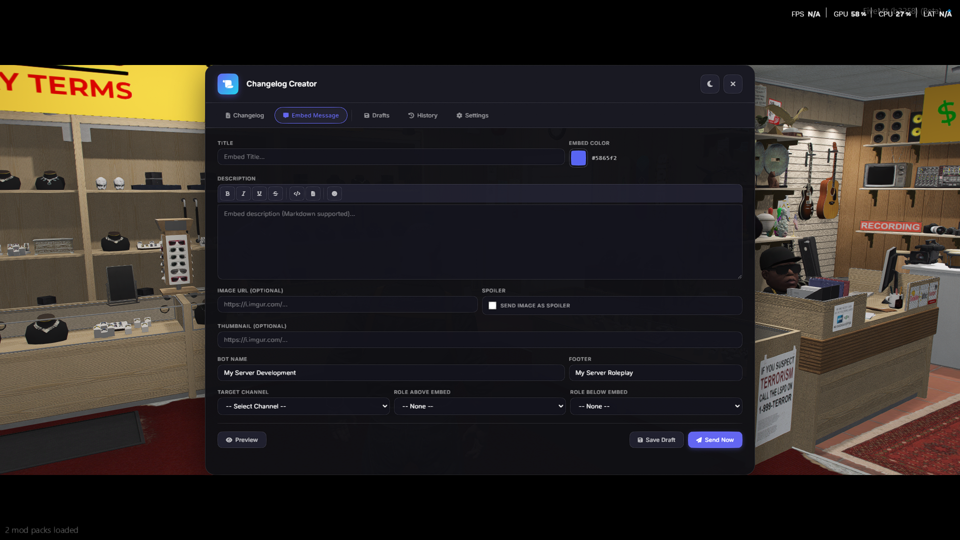The height and width of the screenshot is (540, 960).
Task: Enable Send Image As Spoiler checkbox
Action: point(492,305)
